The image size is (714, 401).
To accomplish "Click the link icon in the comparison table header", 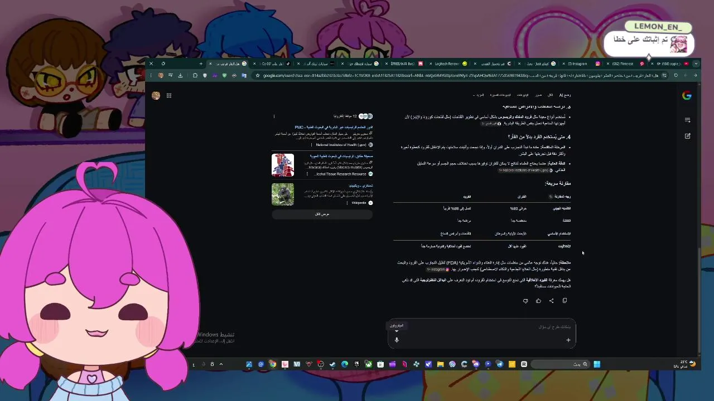I will pyautogui.click(x=551, y=197).
